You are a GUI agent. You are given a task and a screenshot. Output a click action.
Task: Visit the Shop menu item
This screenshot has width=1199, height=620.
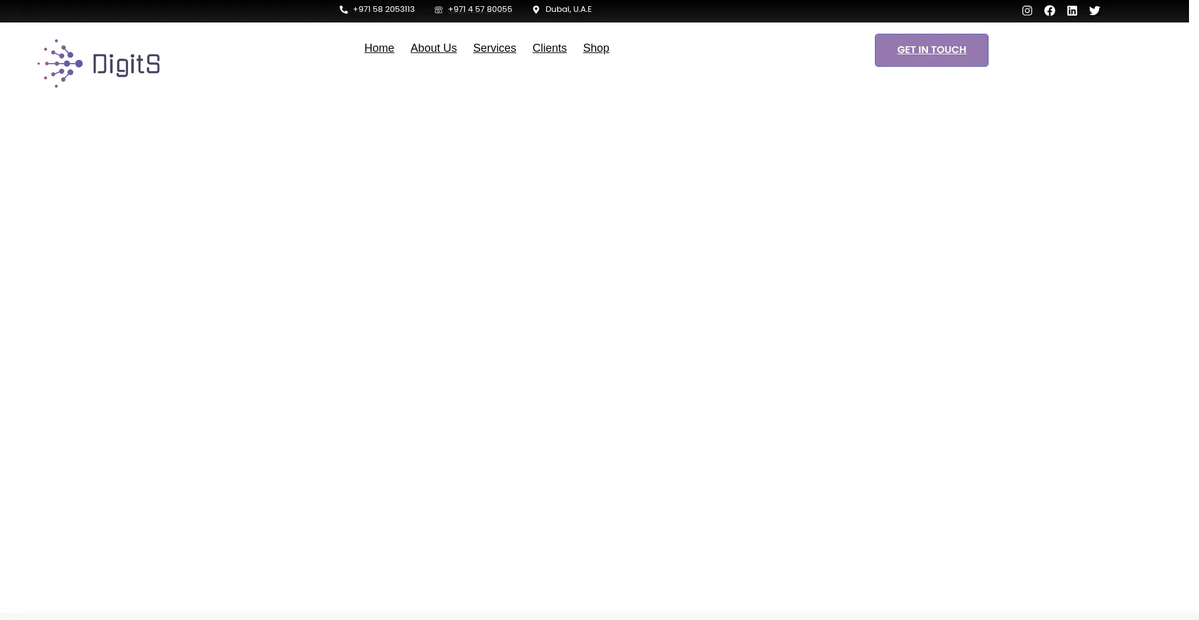click(x=596, y=48)
